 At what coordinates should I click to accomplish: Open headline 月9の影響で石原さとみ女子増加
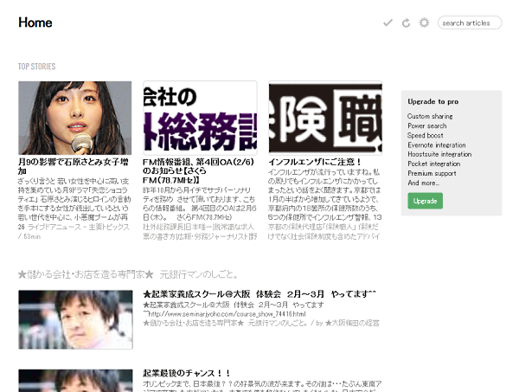(73, 166)
